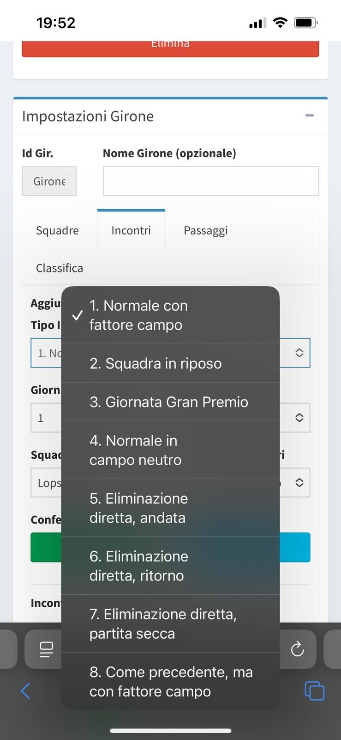Go to the Classifica tab

[x=60, y=268]
